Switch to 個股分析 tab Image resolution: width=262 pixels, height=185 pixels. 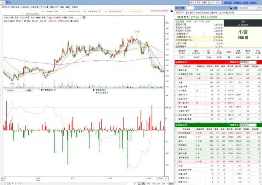click(54, 7)
